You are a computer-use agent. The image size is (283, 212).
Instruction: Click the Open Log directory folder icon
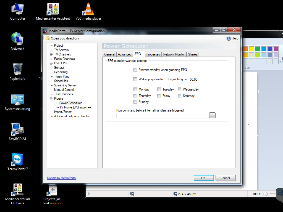pyautogui.click(x=48, y=39)
